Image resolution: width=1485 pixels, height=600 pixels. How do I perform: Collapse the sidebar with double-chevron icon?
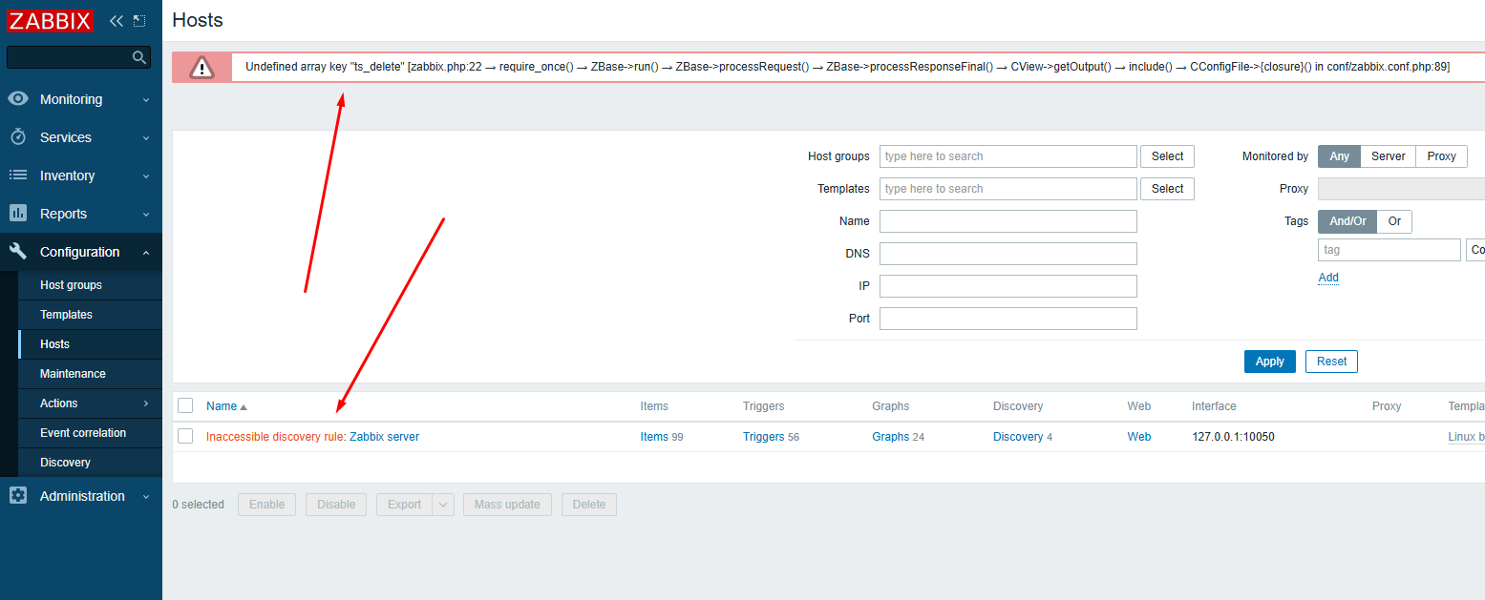tap(117, 21)
